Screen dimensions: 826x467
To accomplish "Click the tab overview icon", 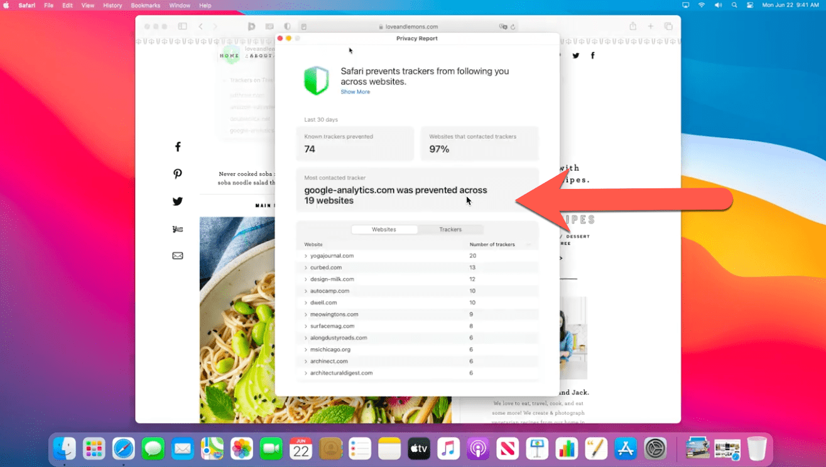I will 668,26.
